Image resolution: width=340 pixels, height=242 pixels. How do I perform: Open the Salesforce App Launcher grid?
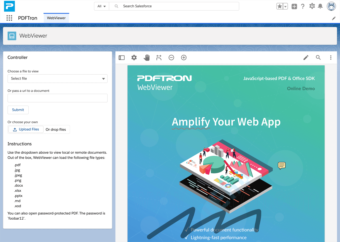point(9,18)
